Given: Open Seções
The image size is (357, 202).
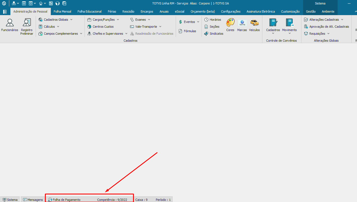Looking at the screenshot, I should [212, 27].
